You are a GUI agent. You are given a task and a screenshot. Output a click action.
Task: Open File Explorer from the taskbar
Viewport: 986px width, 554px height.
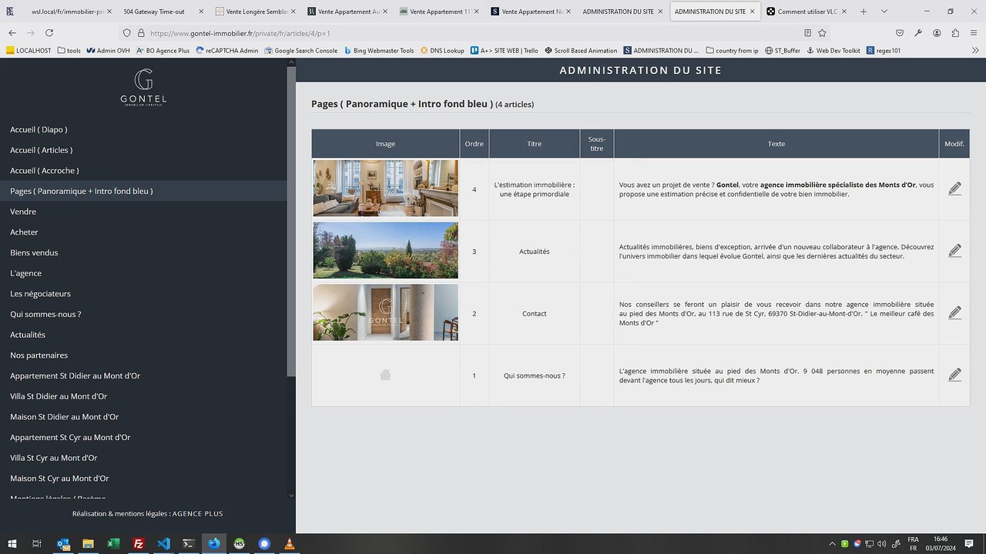88,543
